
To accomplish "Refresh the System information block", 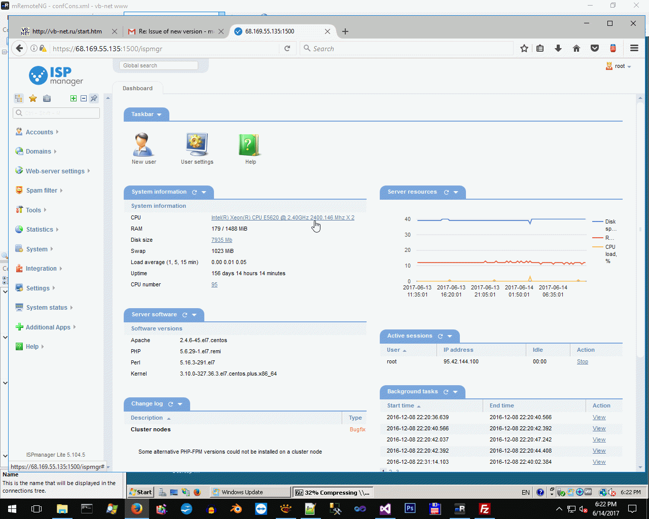I will [x=194, y=192].
